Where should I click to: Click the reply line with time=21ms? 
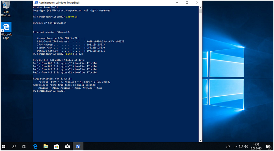[x=65, y=73]
